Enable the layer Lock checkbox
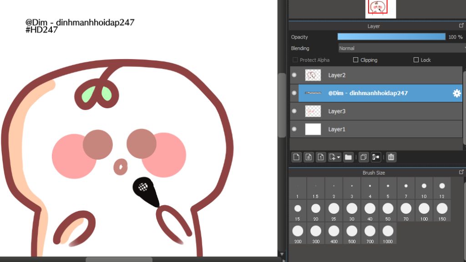Viewport: 466px width, 262px height. (x=416, y=60)
